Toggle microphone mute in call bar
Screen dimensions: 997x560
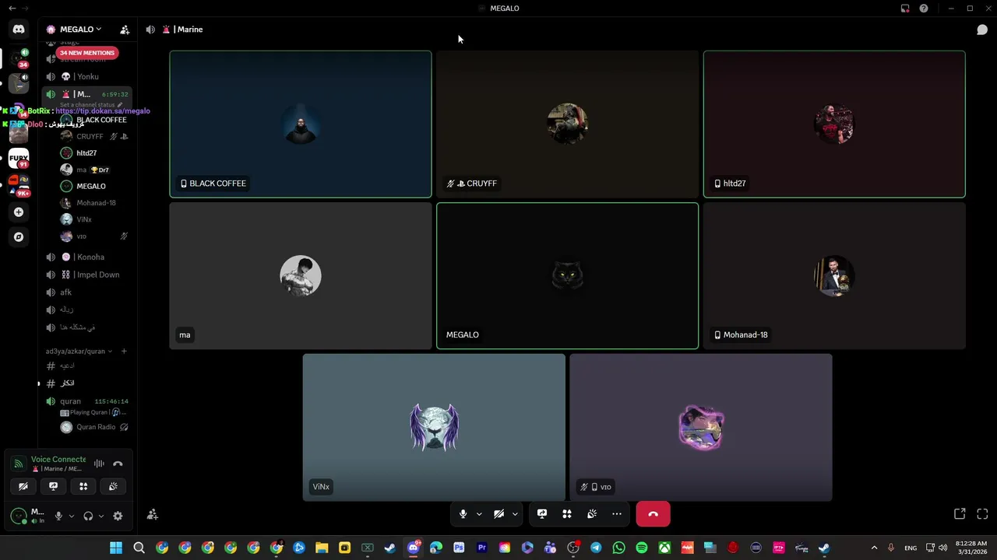pos(463,514)
